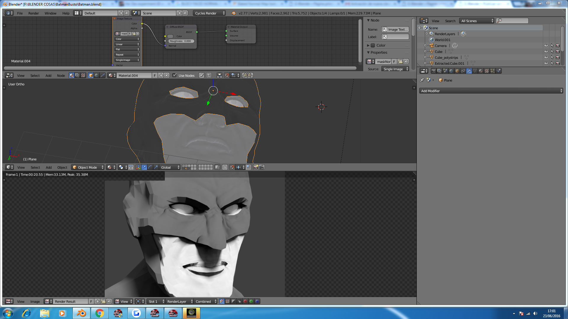Select texture nodes tree type
The height and width of the screenshot is (319, 568).
tap(83, 75)
